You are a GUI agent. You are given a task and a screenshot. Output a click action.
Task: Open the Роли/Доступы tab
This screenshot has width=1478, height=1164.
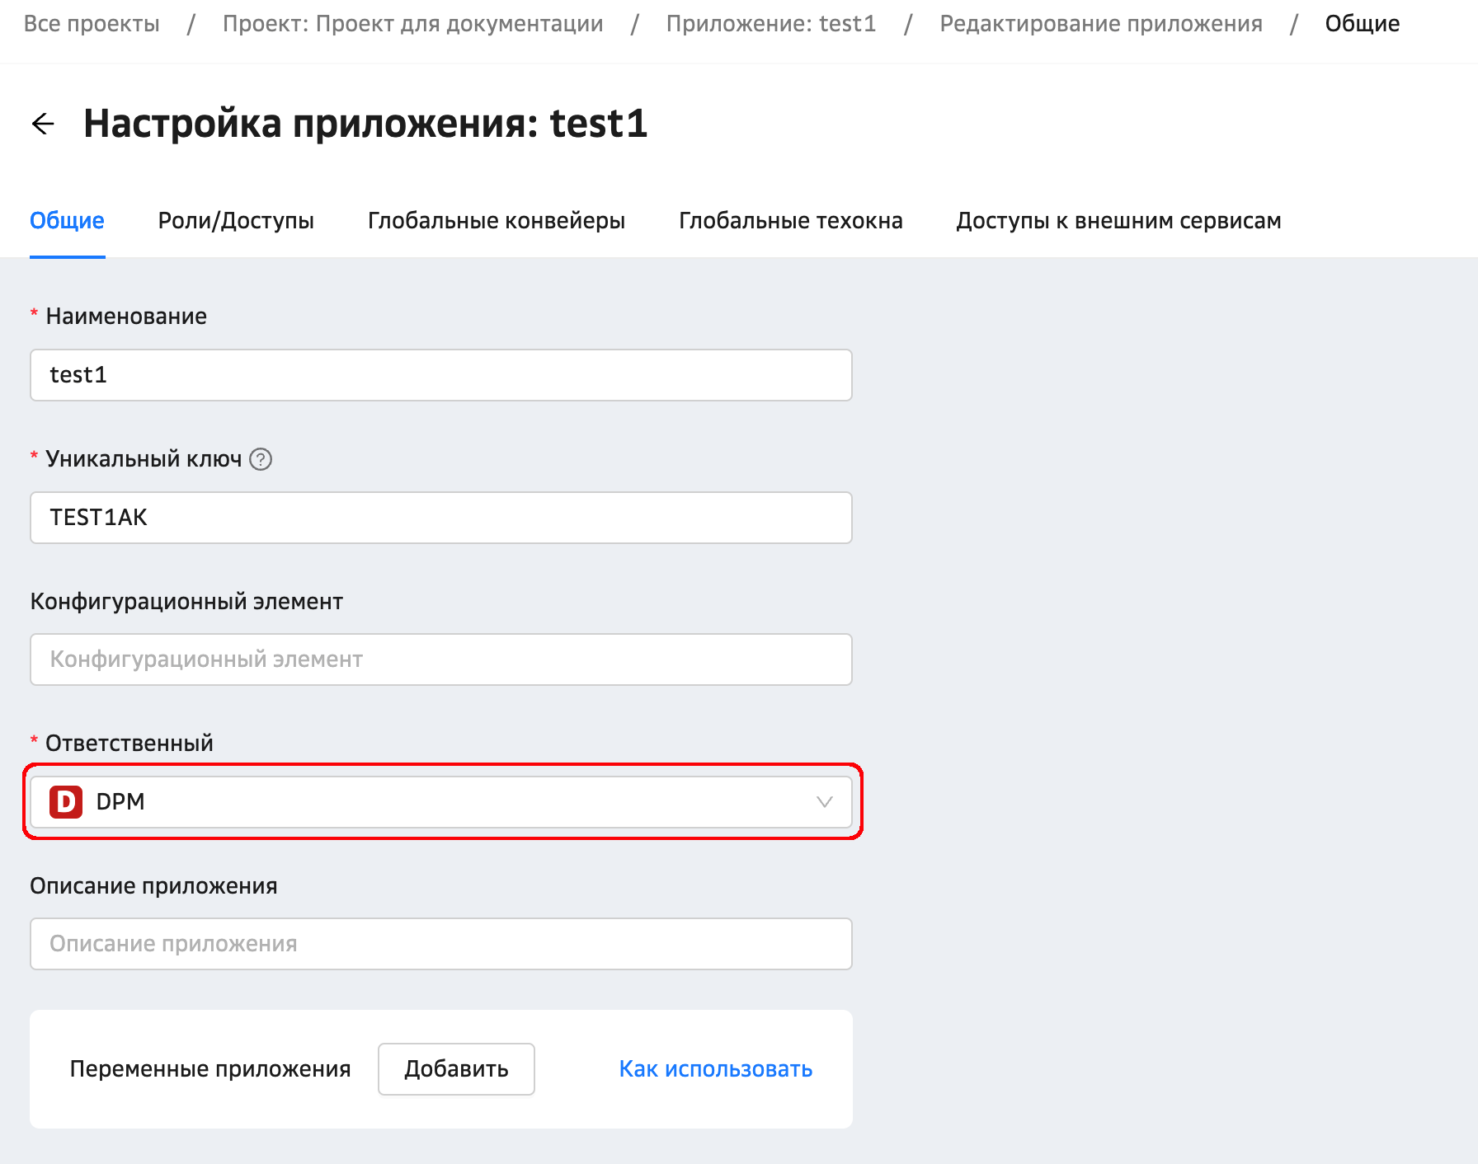(x=236, y=221)
